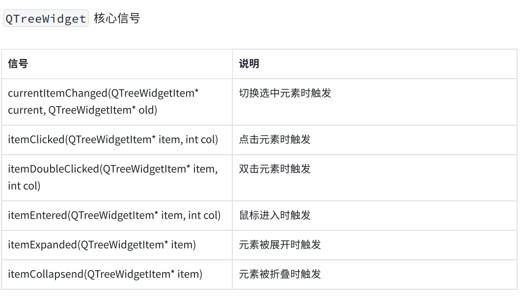Click the 说明 column header
525x304 pixels.
(x=249, y=64)
